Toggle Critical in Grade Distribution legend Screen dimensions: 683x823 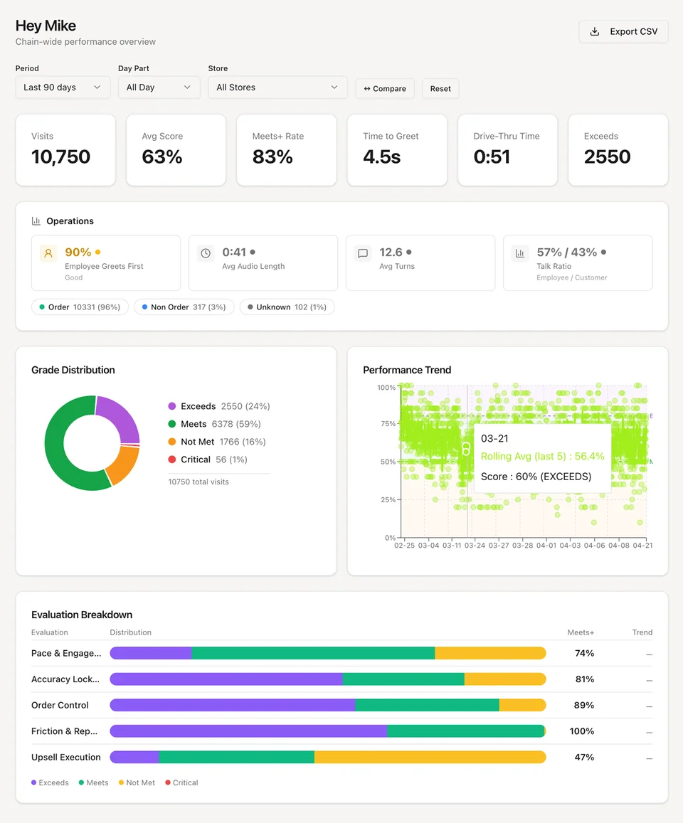(x=207, y=460)
